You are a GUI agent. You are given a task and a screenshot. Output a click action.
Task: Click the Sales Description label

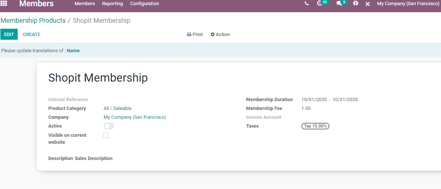click(94, 158)
